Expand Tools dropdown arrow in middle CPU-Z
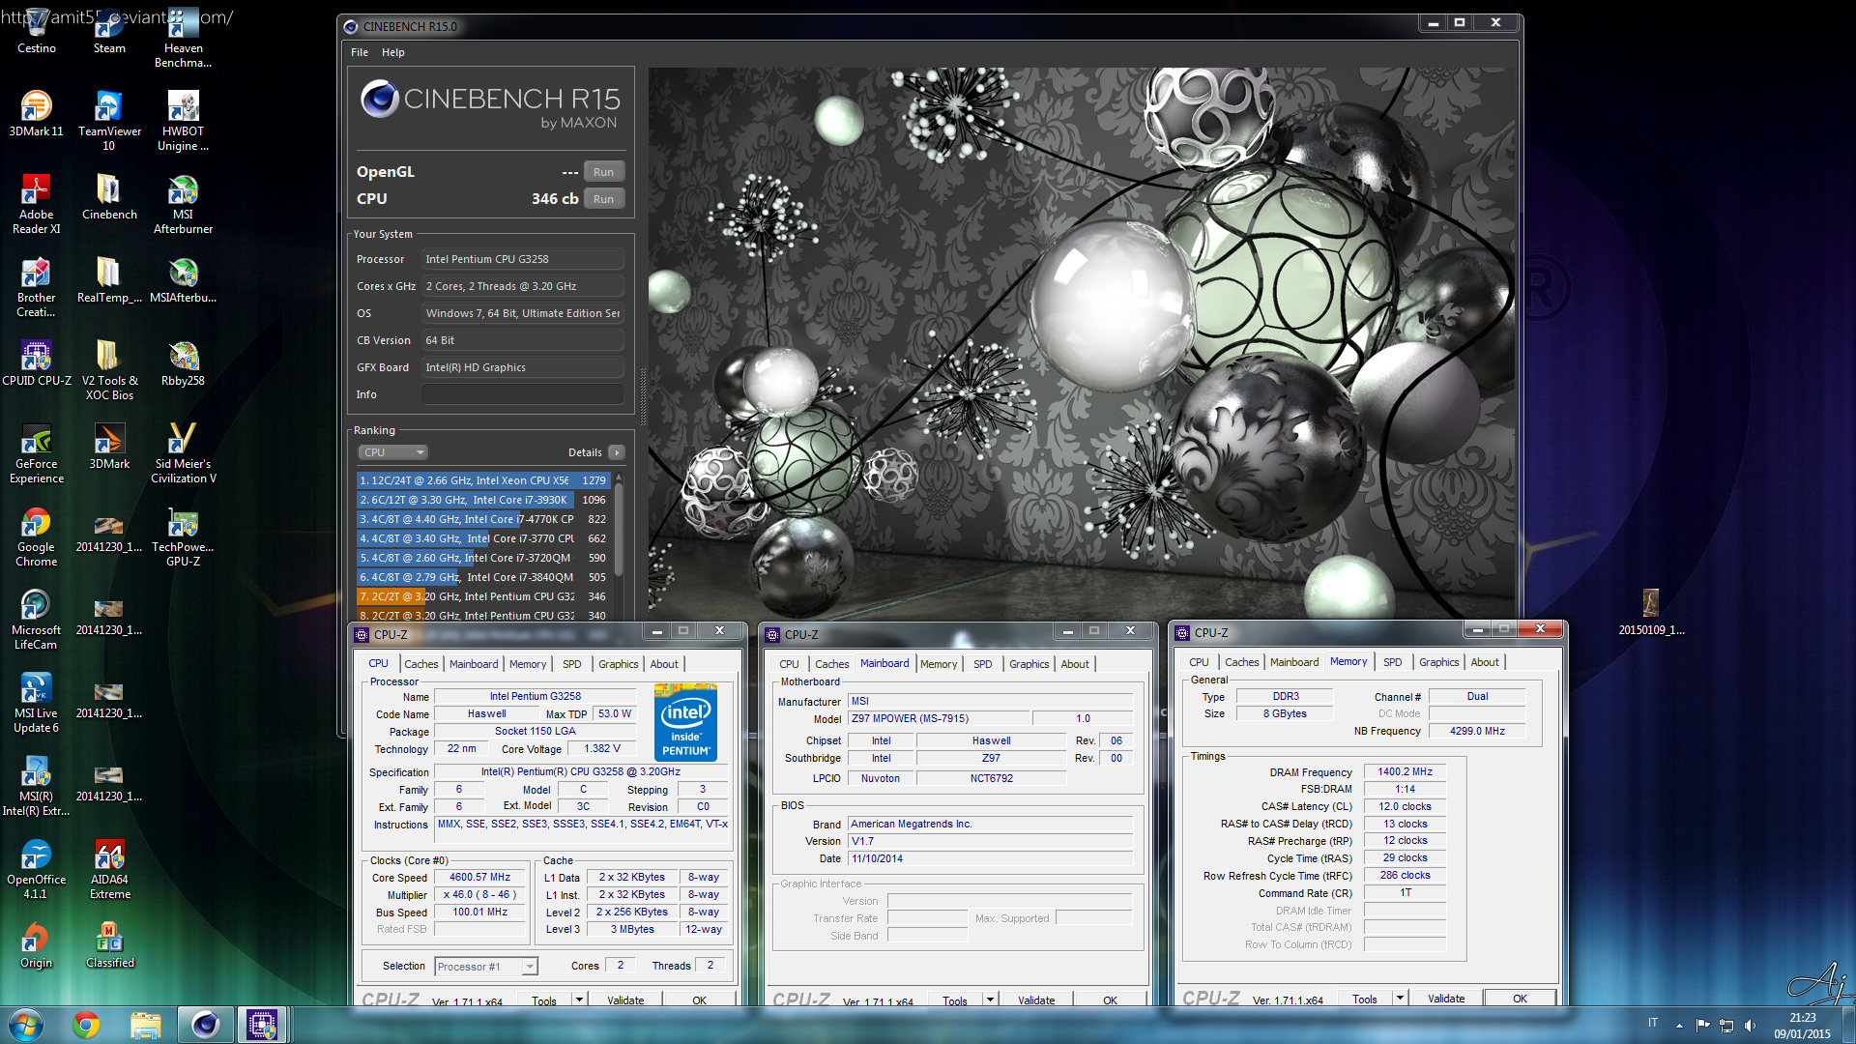Image resolution: width=1856 pixels, height=1044 pixels. pyautogui.click(x=990, y=1000)
